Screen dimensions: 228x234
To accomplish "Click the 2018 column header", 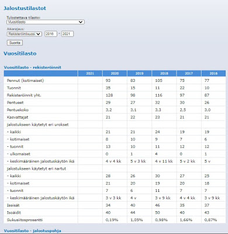I will [x=164, y=73].
